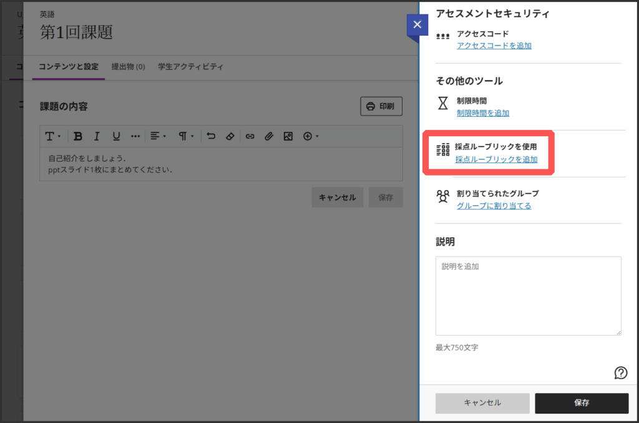
Task: Expand the text alignment dropdown
Action: pyautogui.click(x=158, y=136)
